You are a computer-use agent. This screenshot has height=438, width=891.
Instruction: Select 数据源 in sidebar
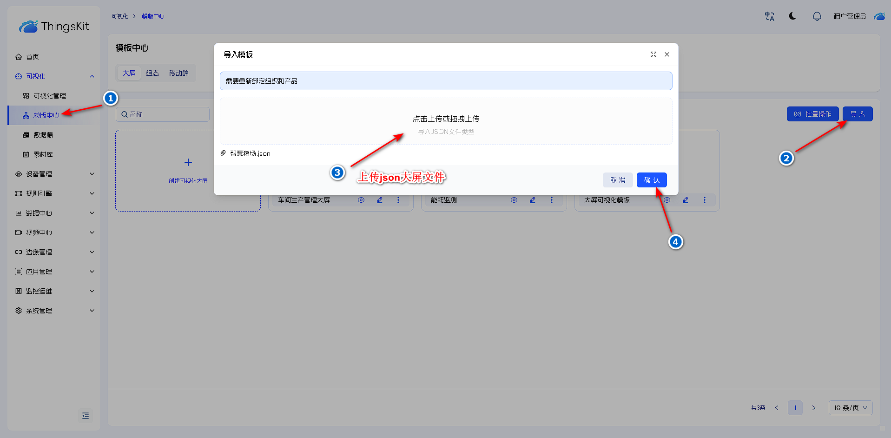(x=43, y=135)
